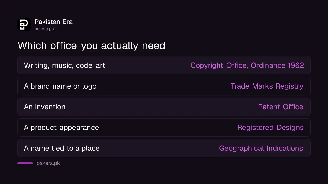Screen dimensions: 328x184
Task: Select the 'A product appearance' row
Action: tap(164, 128)
